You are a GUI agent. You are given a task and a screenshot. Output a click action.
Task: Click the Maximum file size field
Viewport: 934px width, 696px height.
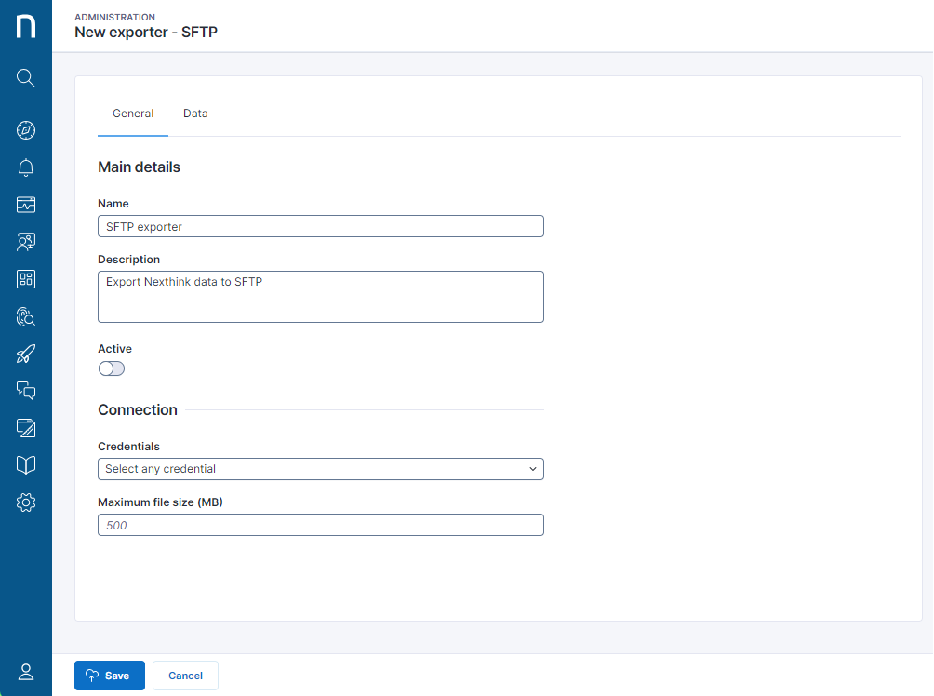320,525
